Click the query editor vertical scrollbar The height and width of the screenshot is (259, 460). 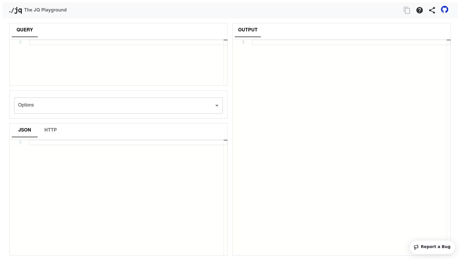point(225,63)
